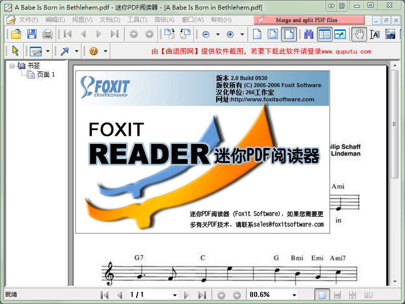Viewport: 405px width, 304px height.
Task: Collapse the 书签 bookmarks tree node
Action: 12,66
